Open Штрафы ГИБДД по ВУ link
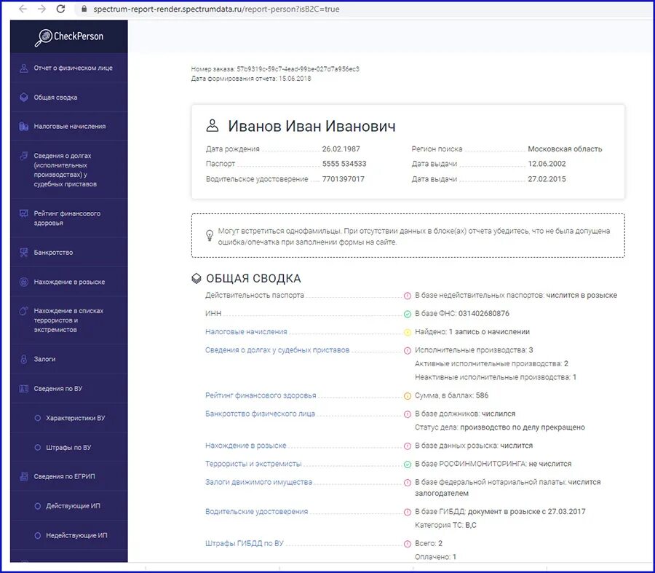Image resolution: width=655 pixels, height=573 pixels. [x=245, y=543]
